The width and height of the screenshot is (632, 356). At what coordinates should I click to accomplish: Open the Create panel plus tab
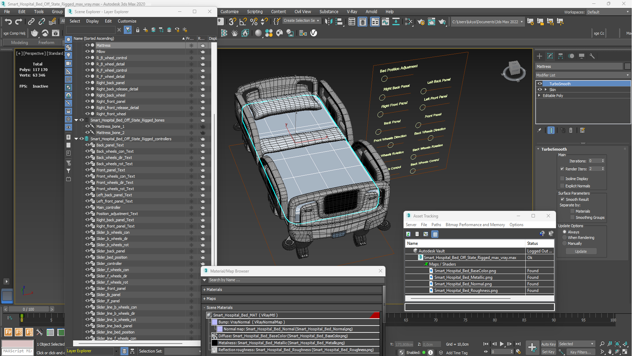pos(539,56)
